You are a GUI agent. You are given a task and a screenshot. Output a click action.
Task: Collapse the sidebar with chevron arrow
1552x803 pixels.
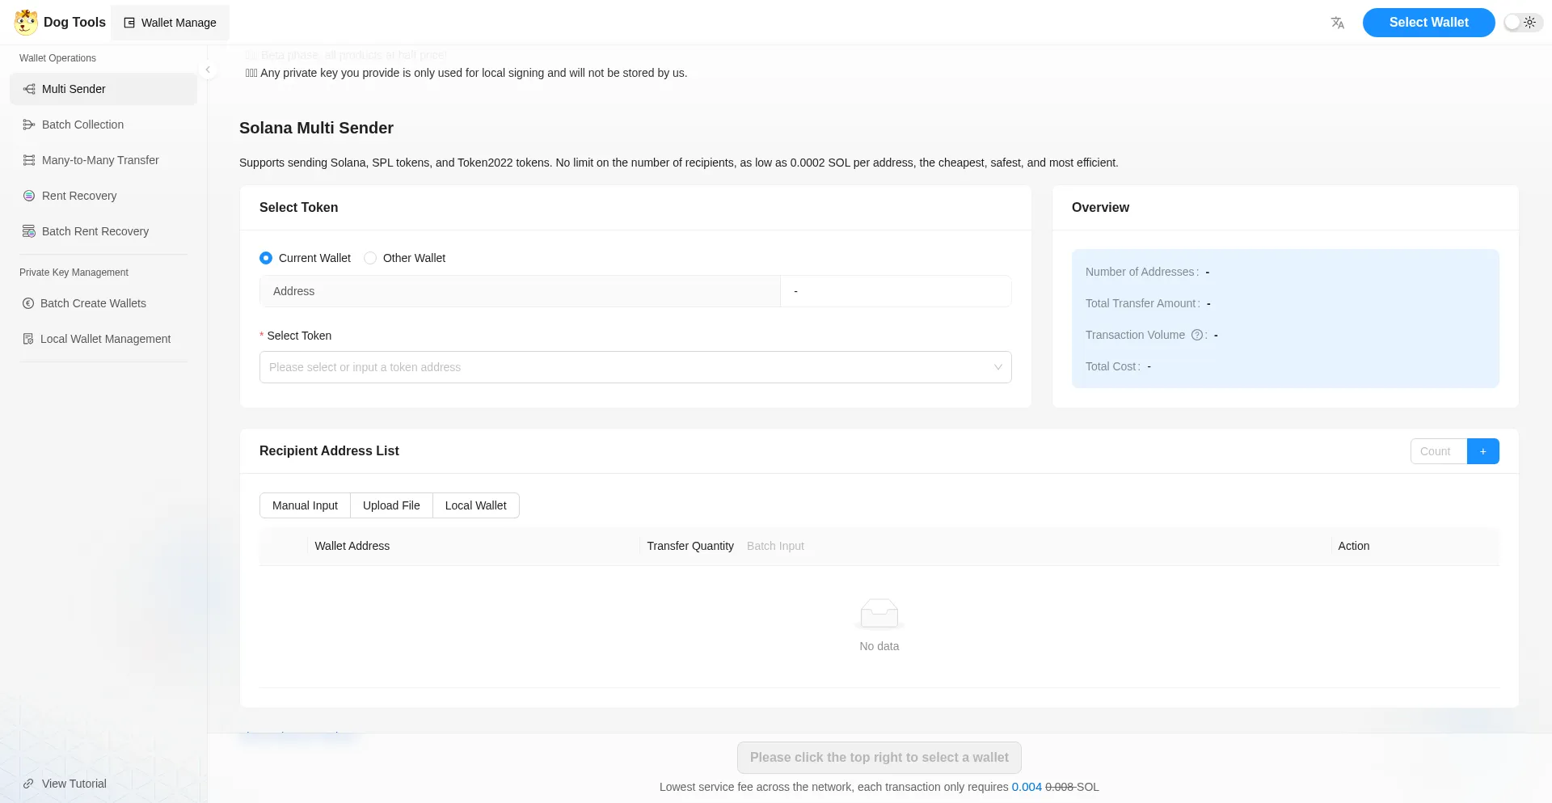click(x=208, y=70)
